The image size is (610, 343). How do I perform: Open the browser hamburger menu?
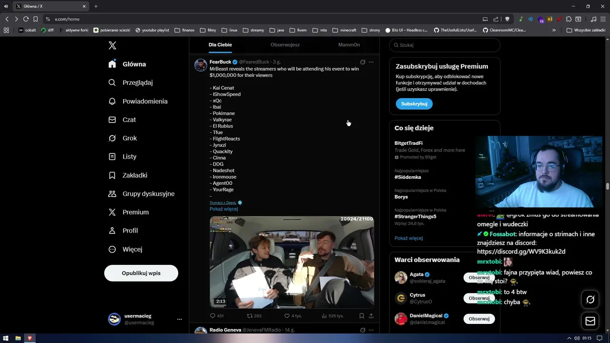click(x=603, y=19)
